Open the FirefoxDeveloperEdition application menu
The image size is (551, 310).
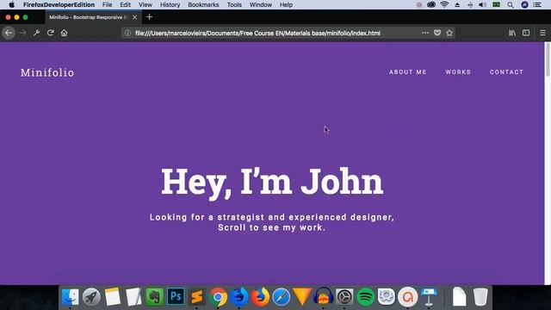[x=59, y=4]
